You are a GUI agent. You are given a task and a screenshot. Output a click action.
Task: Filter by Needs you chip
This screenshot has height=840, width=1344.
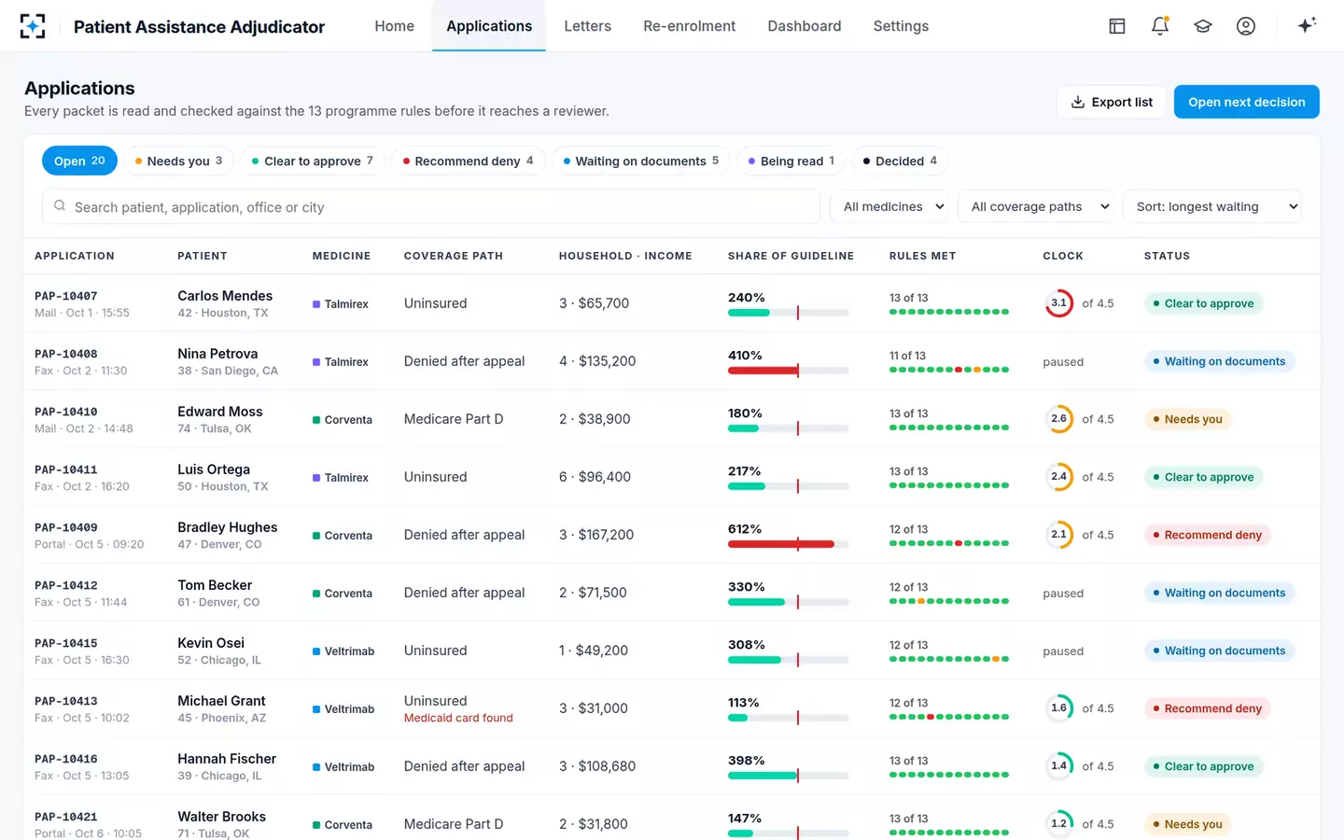pos(178,161)
